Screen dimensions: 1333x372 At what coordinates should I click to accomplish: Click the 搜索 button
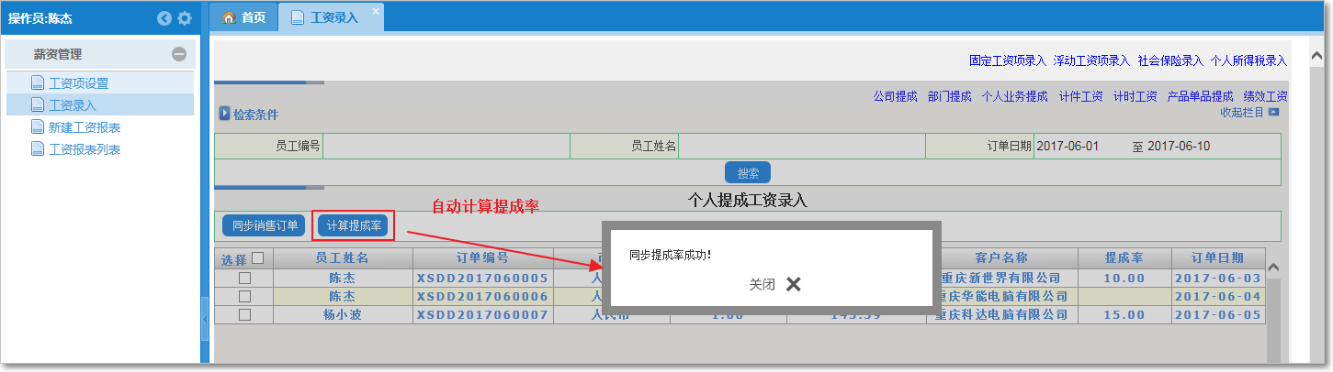point(748,172)
